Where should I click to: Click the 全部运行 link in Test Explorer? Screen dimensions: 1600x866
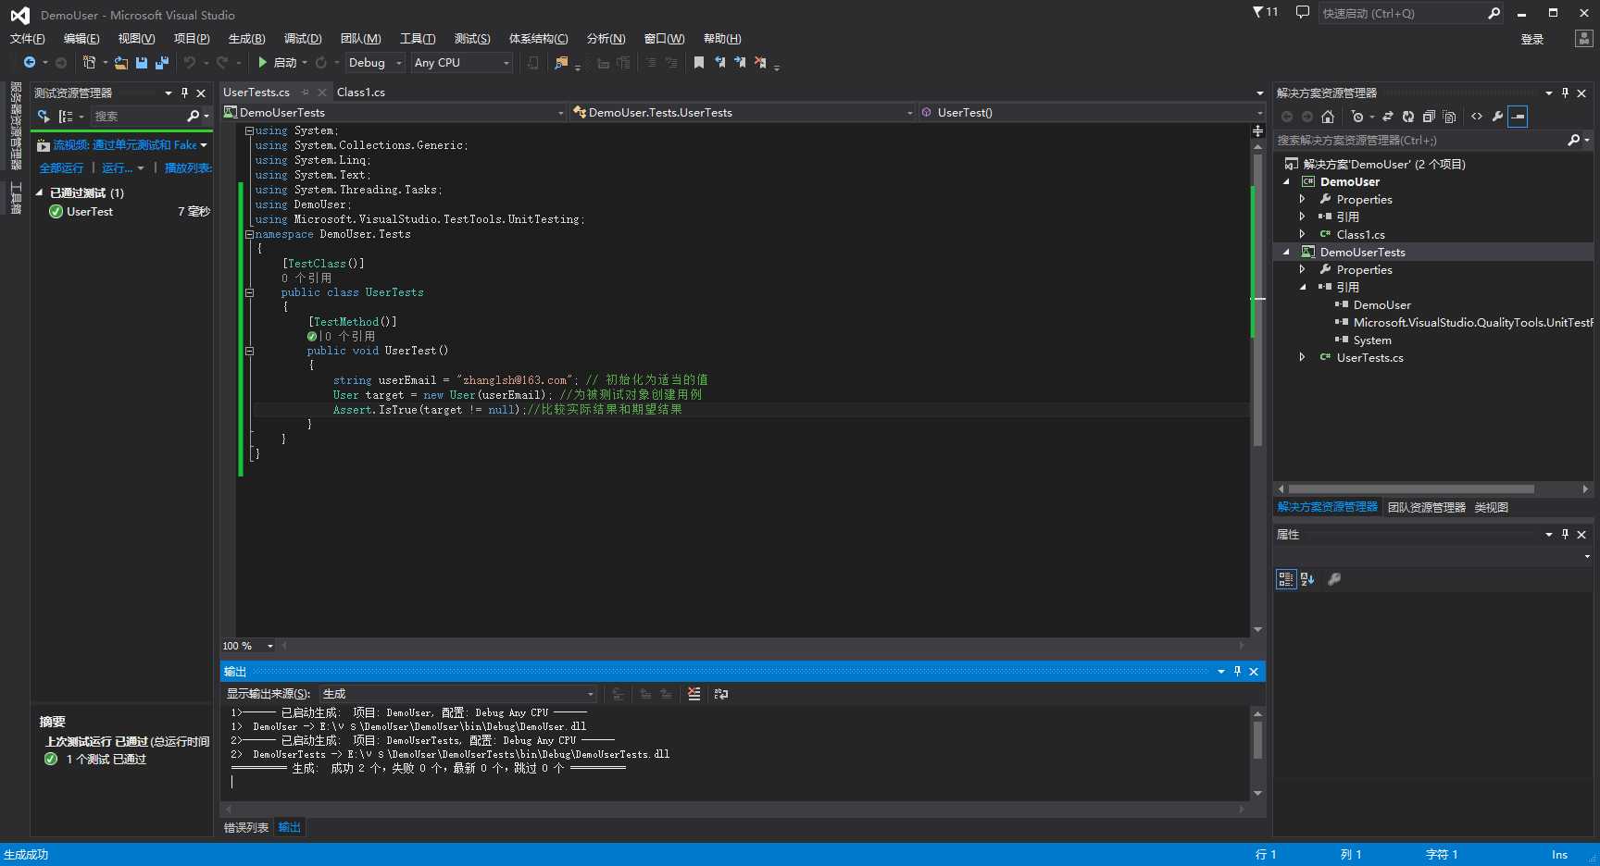coord(61,168)
